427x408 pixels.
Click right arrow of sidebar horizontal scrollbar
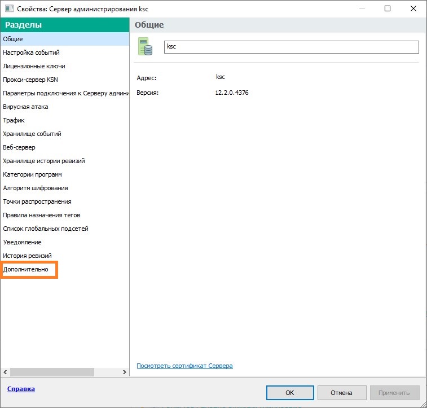coord(125,372)
